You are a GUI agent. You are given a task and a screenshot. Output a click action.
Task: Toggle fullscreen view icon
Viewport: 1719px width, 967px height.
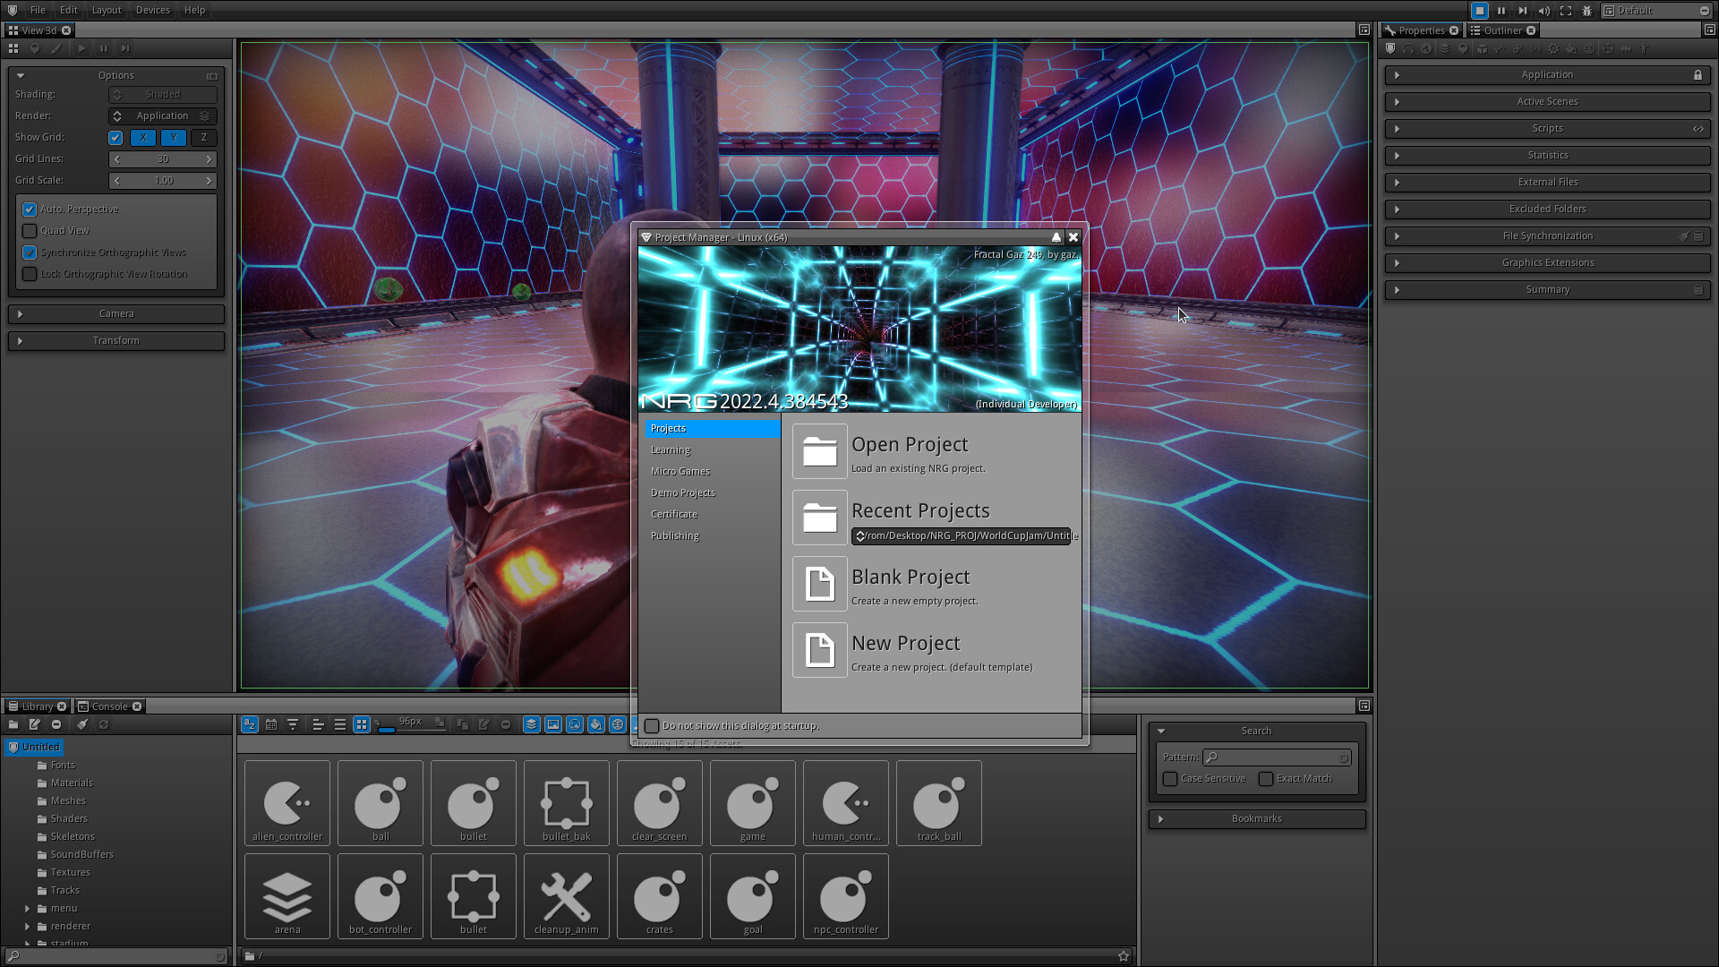pos(1565,11)
